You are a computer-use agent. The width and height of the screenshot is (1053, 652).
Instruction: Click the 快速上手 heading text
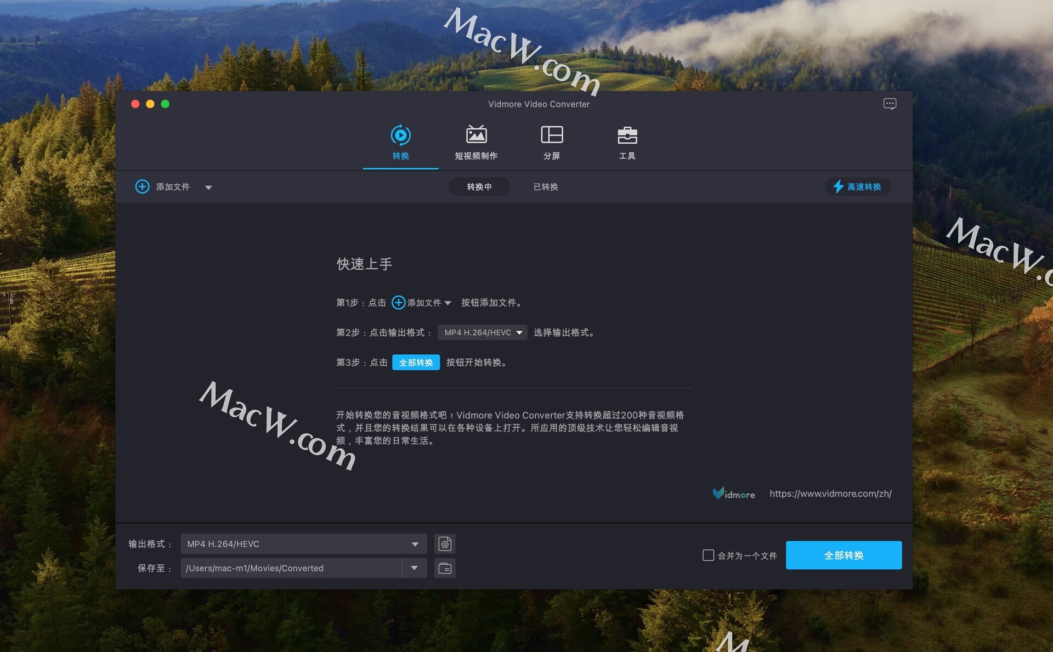pyautogui.click(x=364, y=264)
